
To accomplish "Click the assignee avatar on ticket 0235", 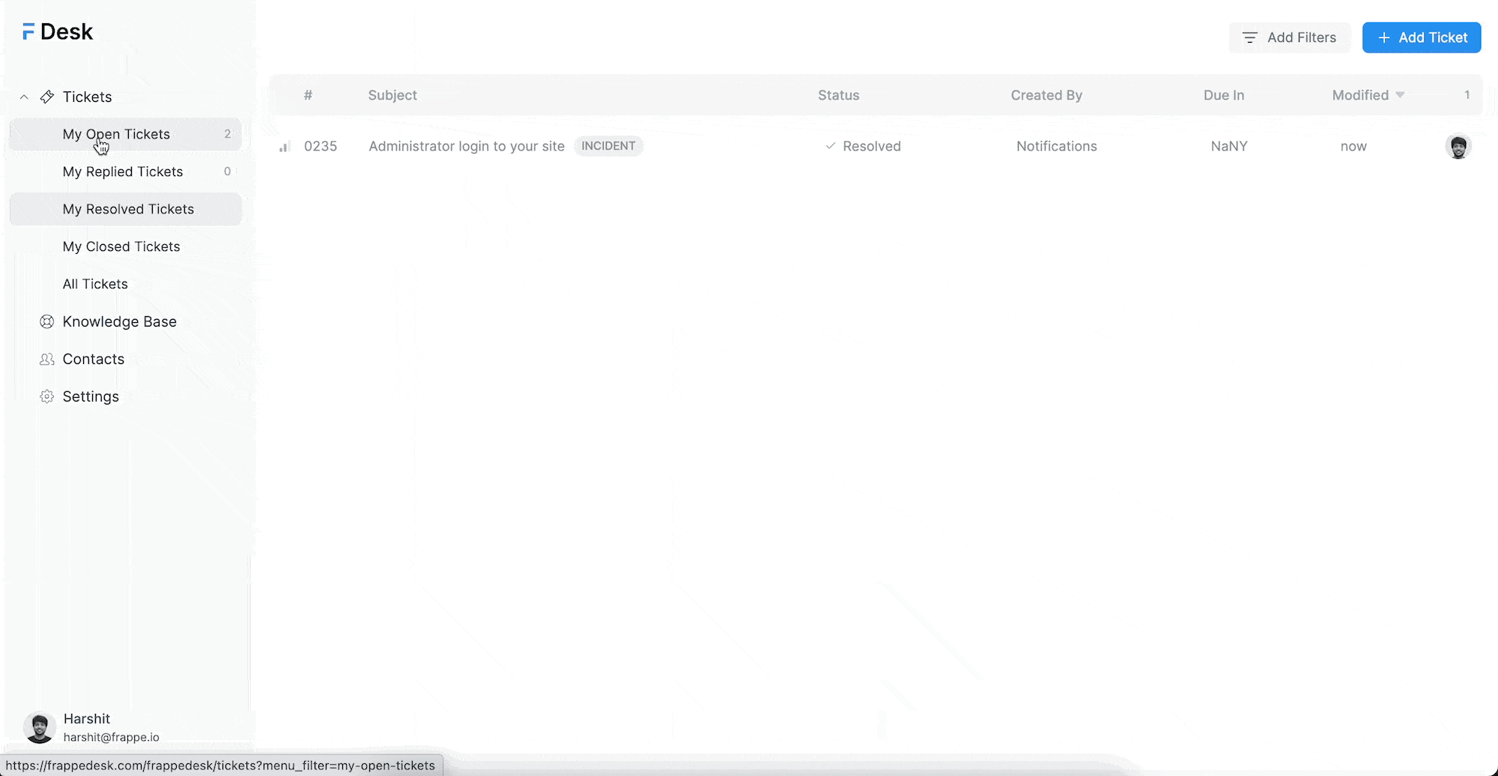I will pyautogui.click(x=1458, y=146).
